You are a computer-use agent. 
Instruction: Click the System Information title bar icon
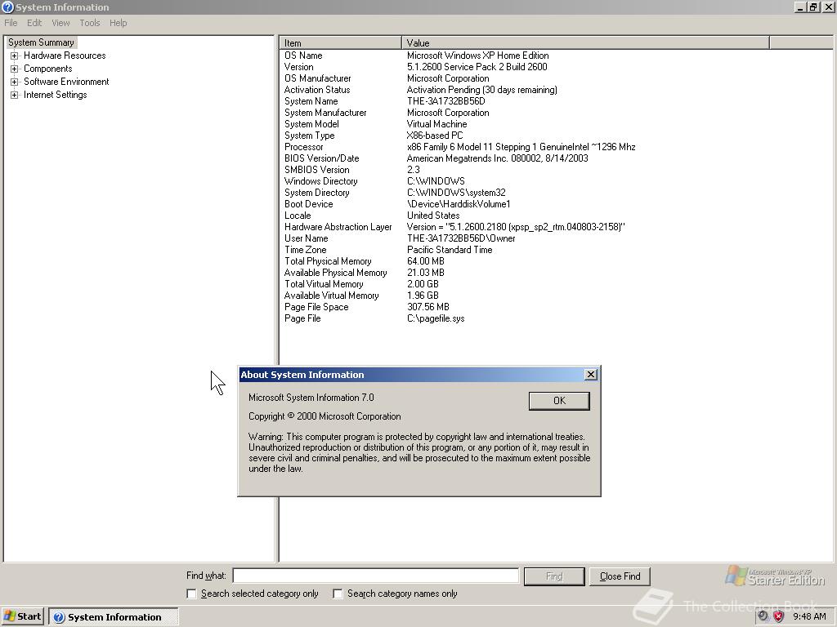point(7,7)
